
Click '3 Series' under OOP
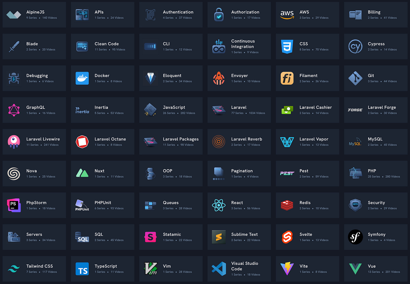click(168, 177)
